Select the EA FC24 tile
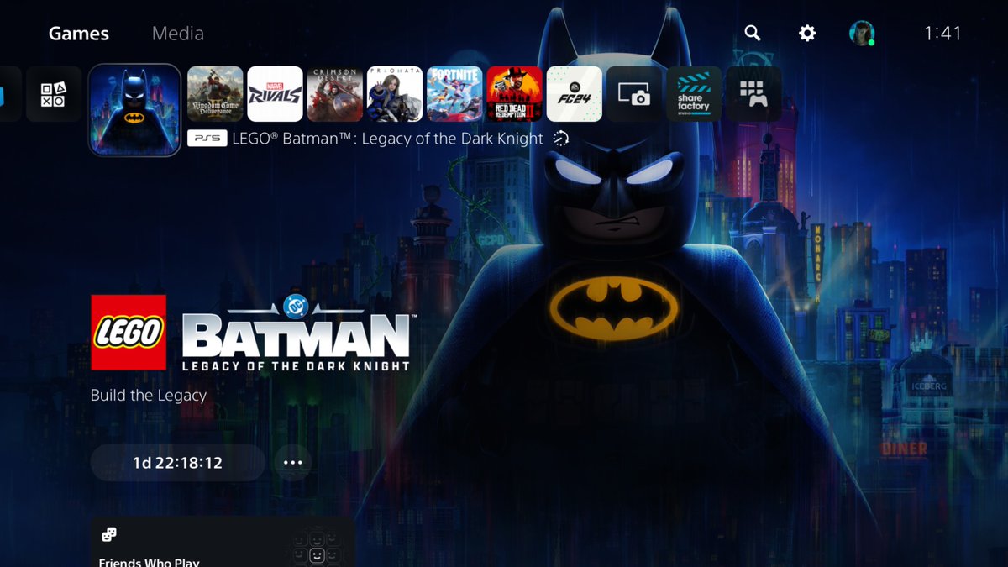Viewport: 1008px width, 567px height. 575,94
